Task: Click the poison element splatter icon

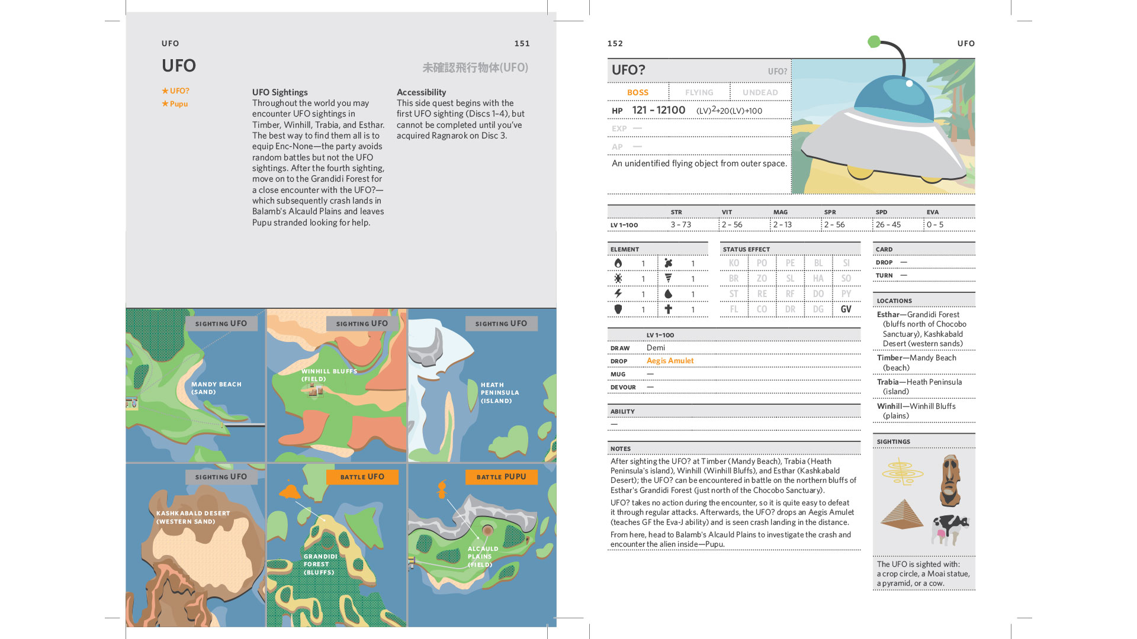Action: pos(669,263)
